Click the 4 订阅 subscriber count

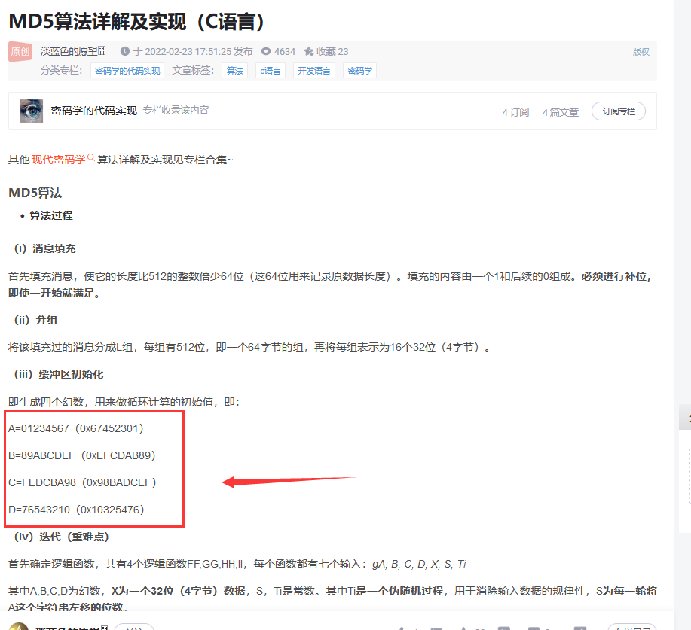pyautogui.click(x=515, y=112)
